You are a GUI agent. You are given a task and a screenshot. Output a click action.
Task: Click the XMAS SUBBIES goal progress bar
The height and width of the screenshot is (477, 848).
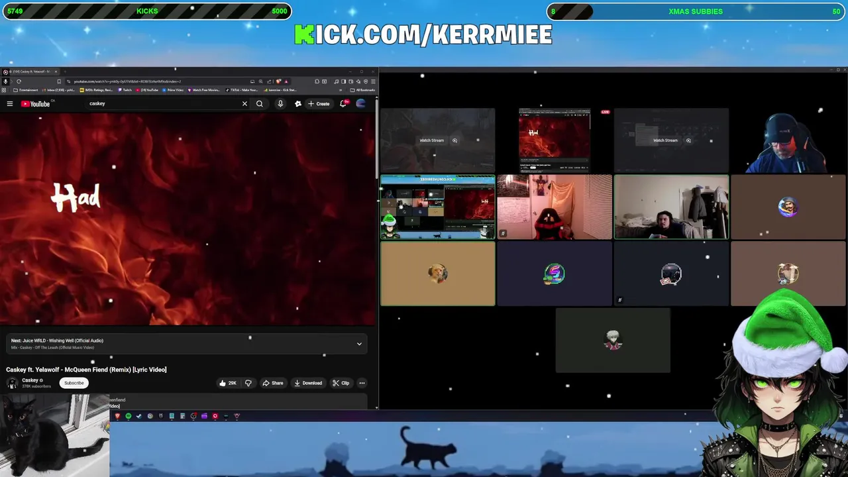(696, 11)
